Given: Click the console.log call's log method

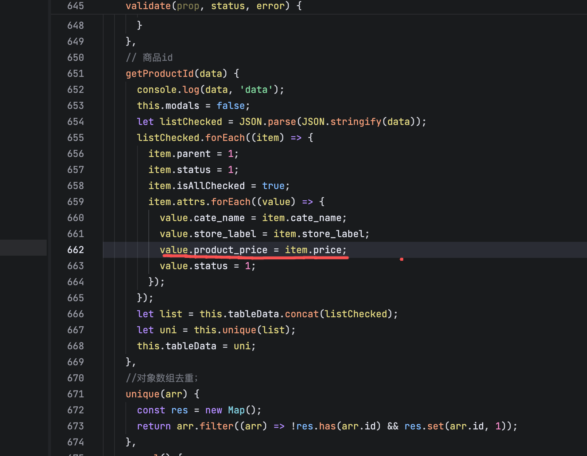Looking at the screenshot, I should (x=191, y=90).
